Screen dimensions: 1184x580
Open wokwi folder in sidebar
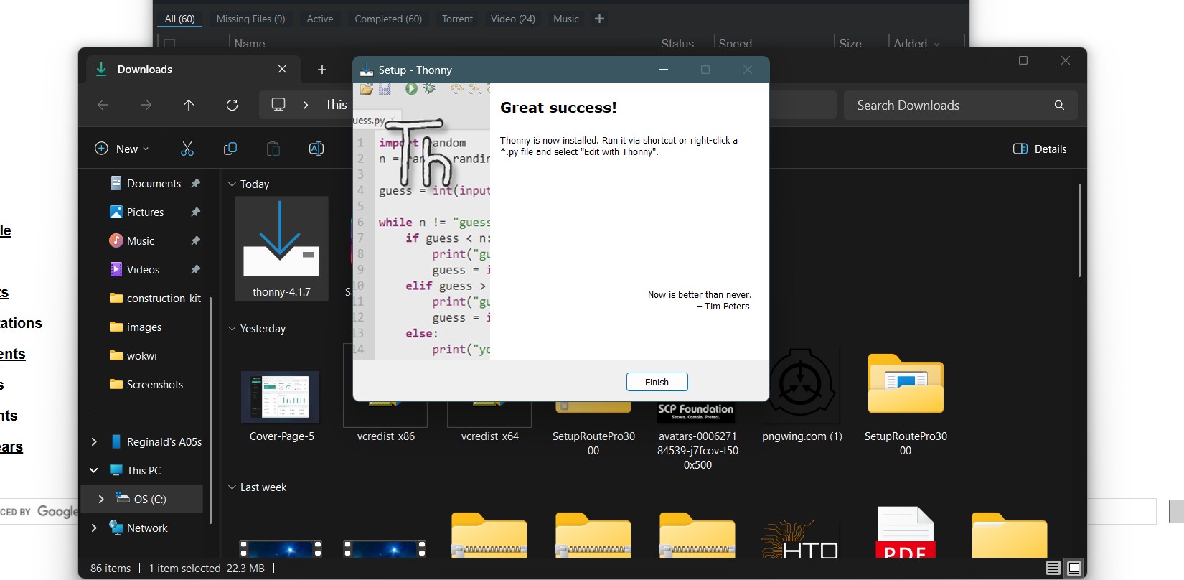click(141, 356)
